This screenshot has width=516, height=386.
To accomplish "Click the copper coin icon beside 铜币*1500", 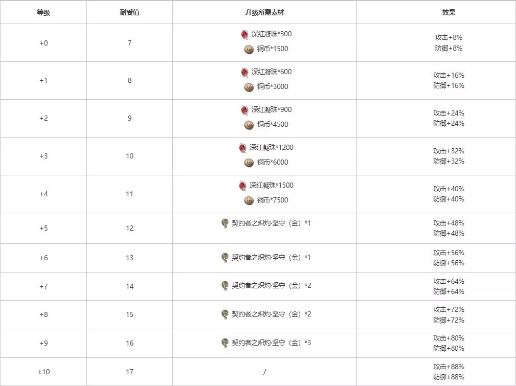I will pos(249,49).
